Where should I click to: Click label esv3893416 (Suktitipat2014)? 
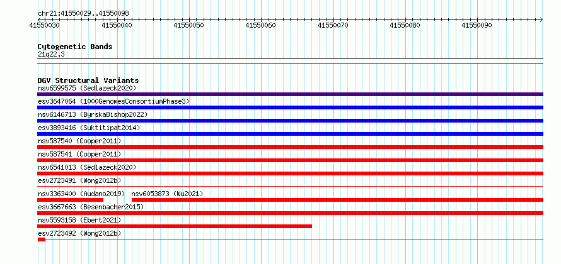click(x=89, y=128)
